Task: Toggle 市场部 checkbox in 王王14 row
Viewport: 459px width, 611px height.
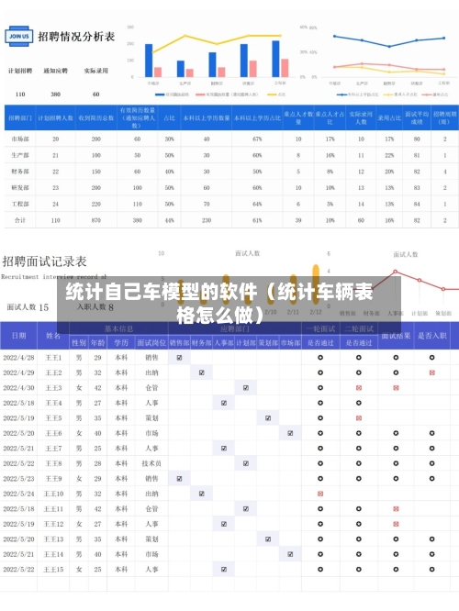Action: click(x=290, y=554)
